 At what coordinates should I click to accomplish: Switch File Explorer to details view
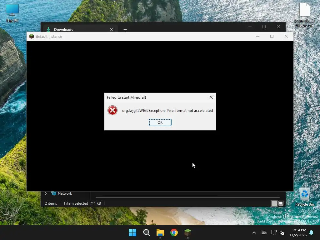click(274, 203)
